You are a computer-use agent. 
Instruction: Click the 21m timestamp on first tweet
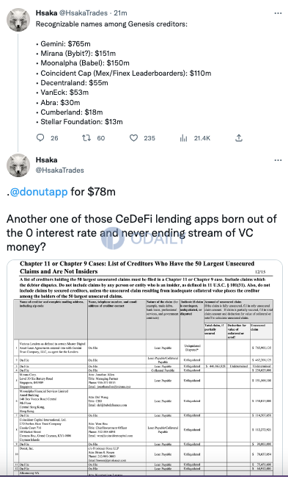click(120, 13)
